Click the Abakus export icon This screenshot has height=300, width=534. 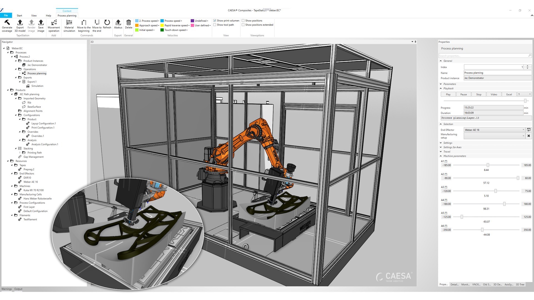coord(118,22)
